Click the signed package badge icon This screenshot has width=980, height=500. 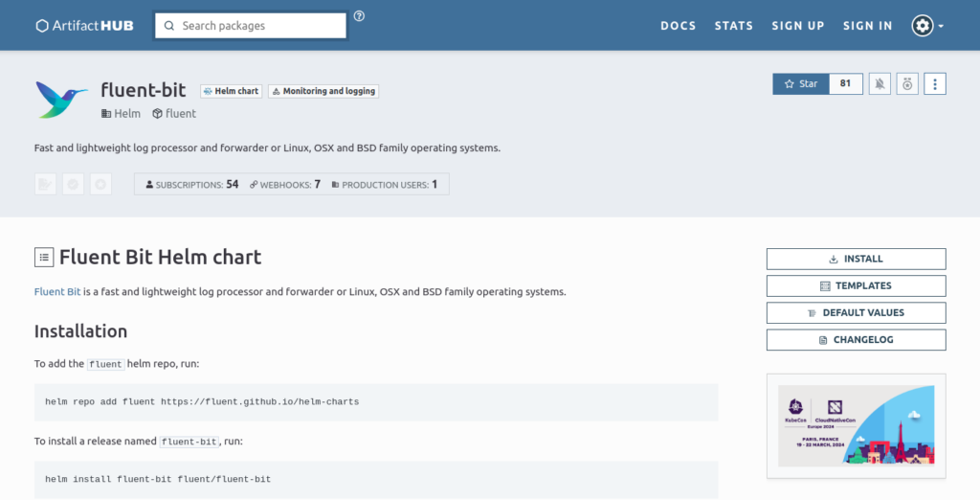pos(45,184)
